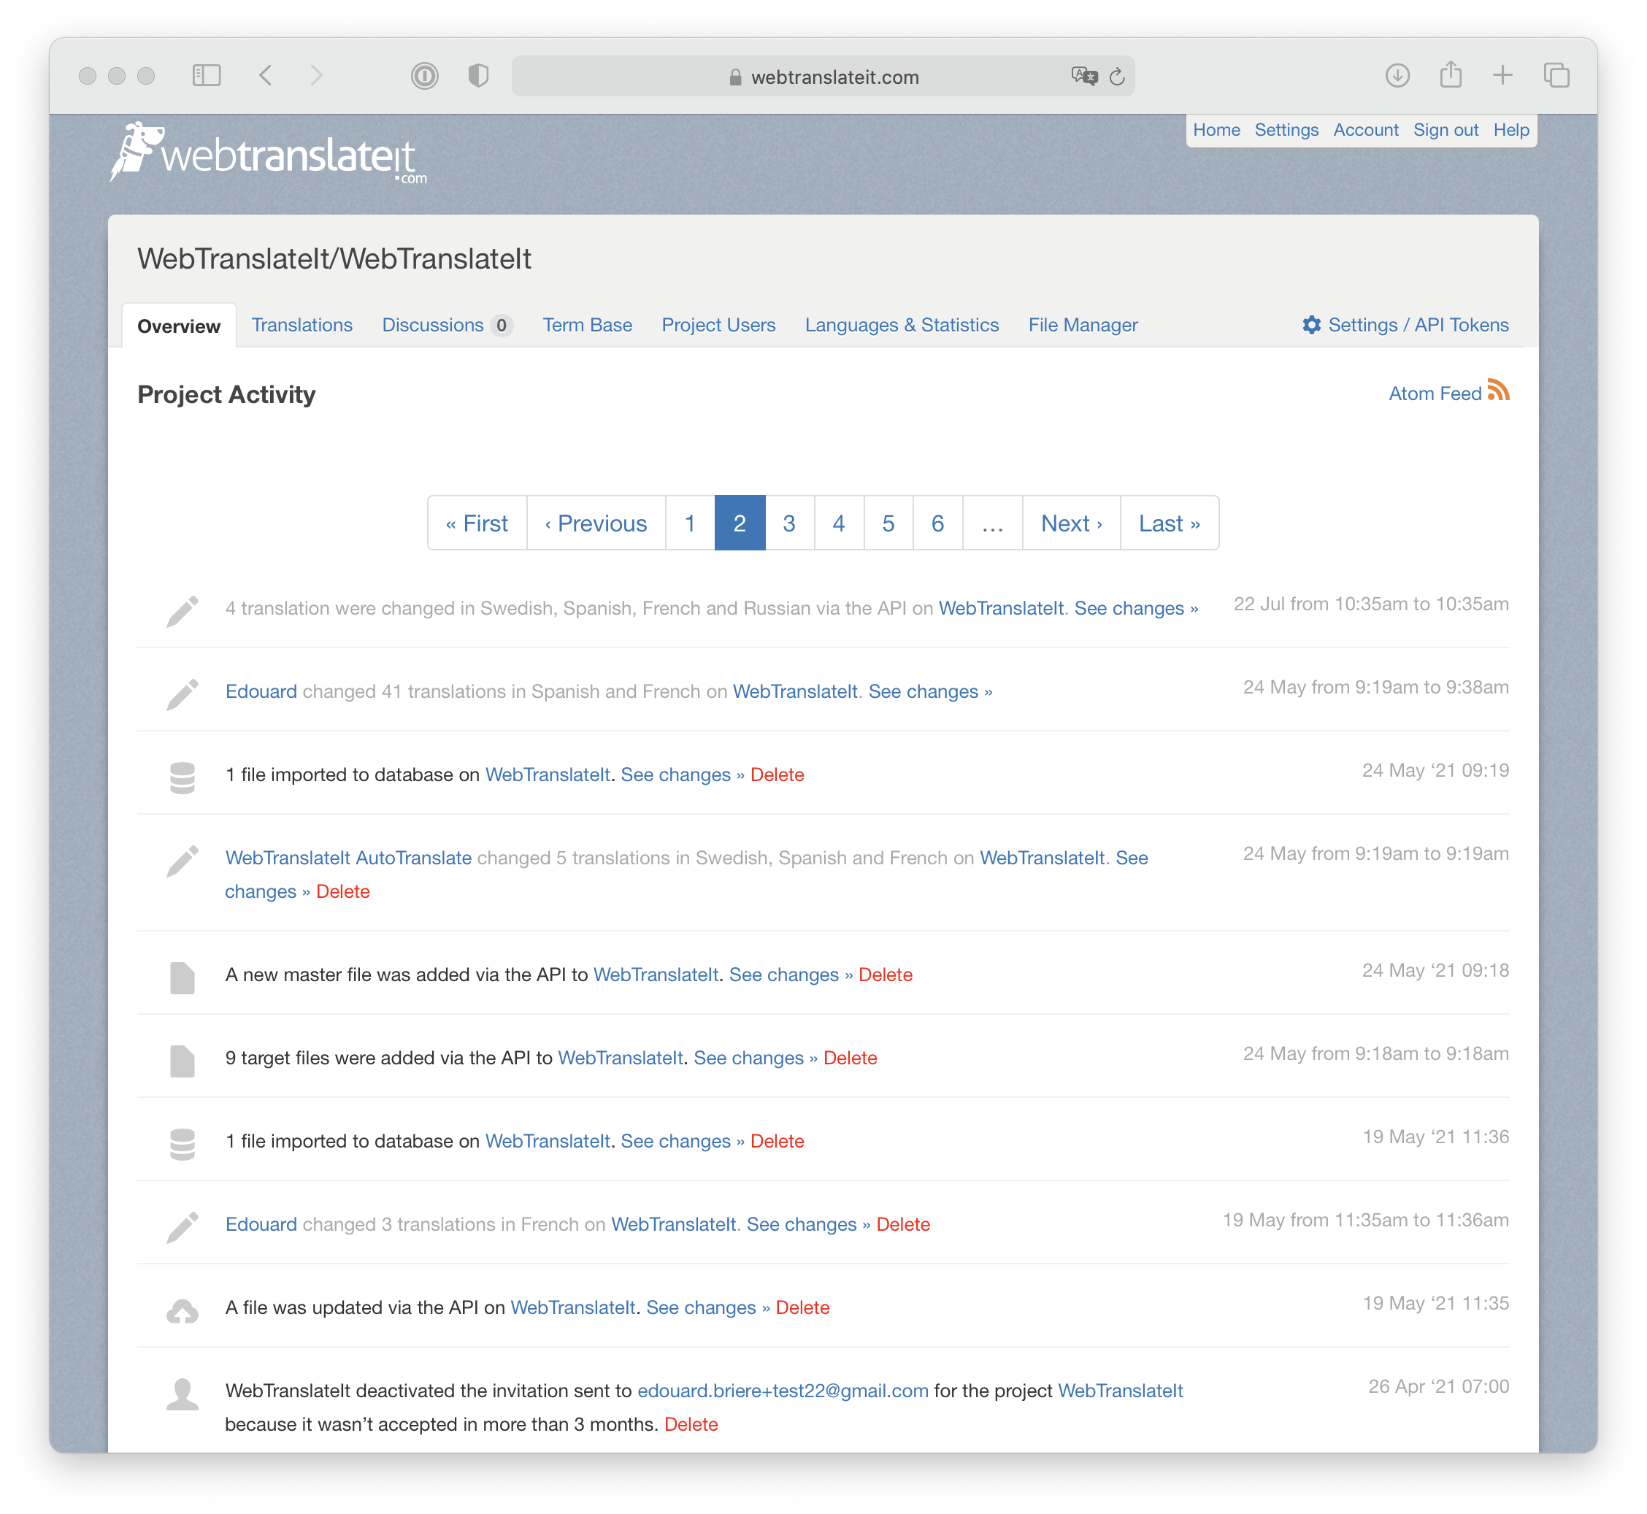Go to page 3

coord(789,523)
